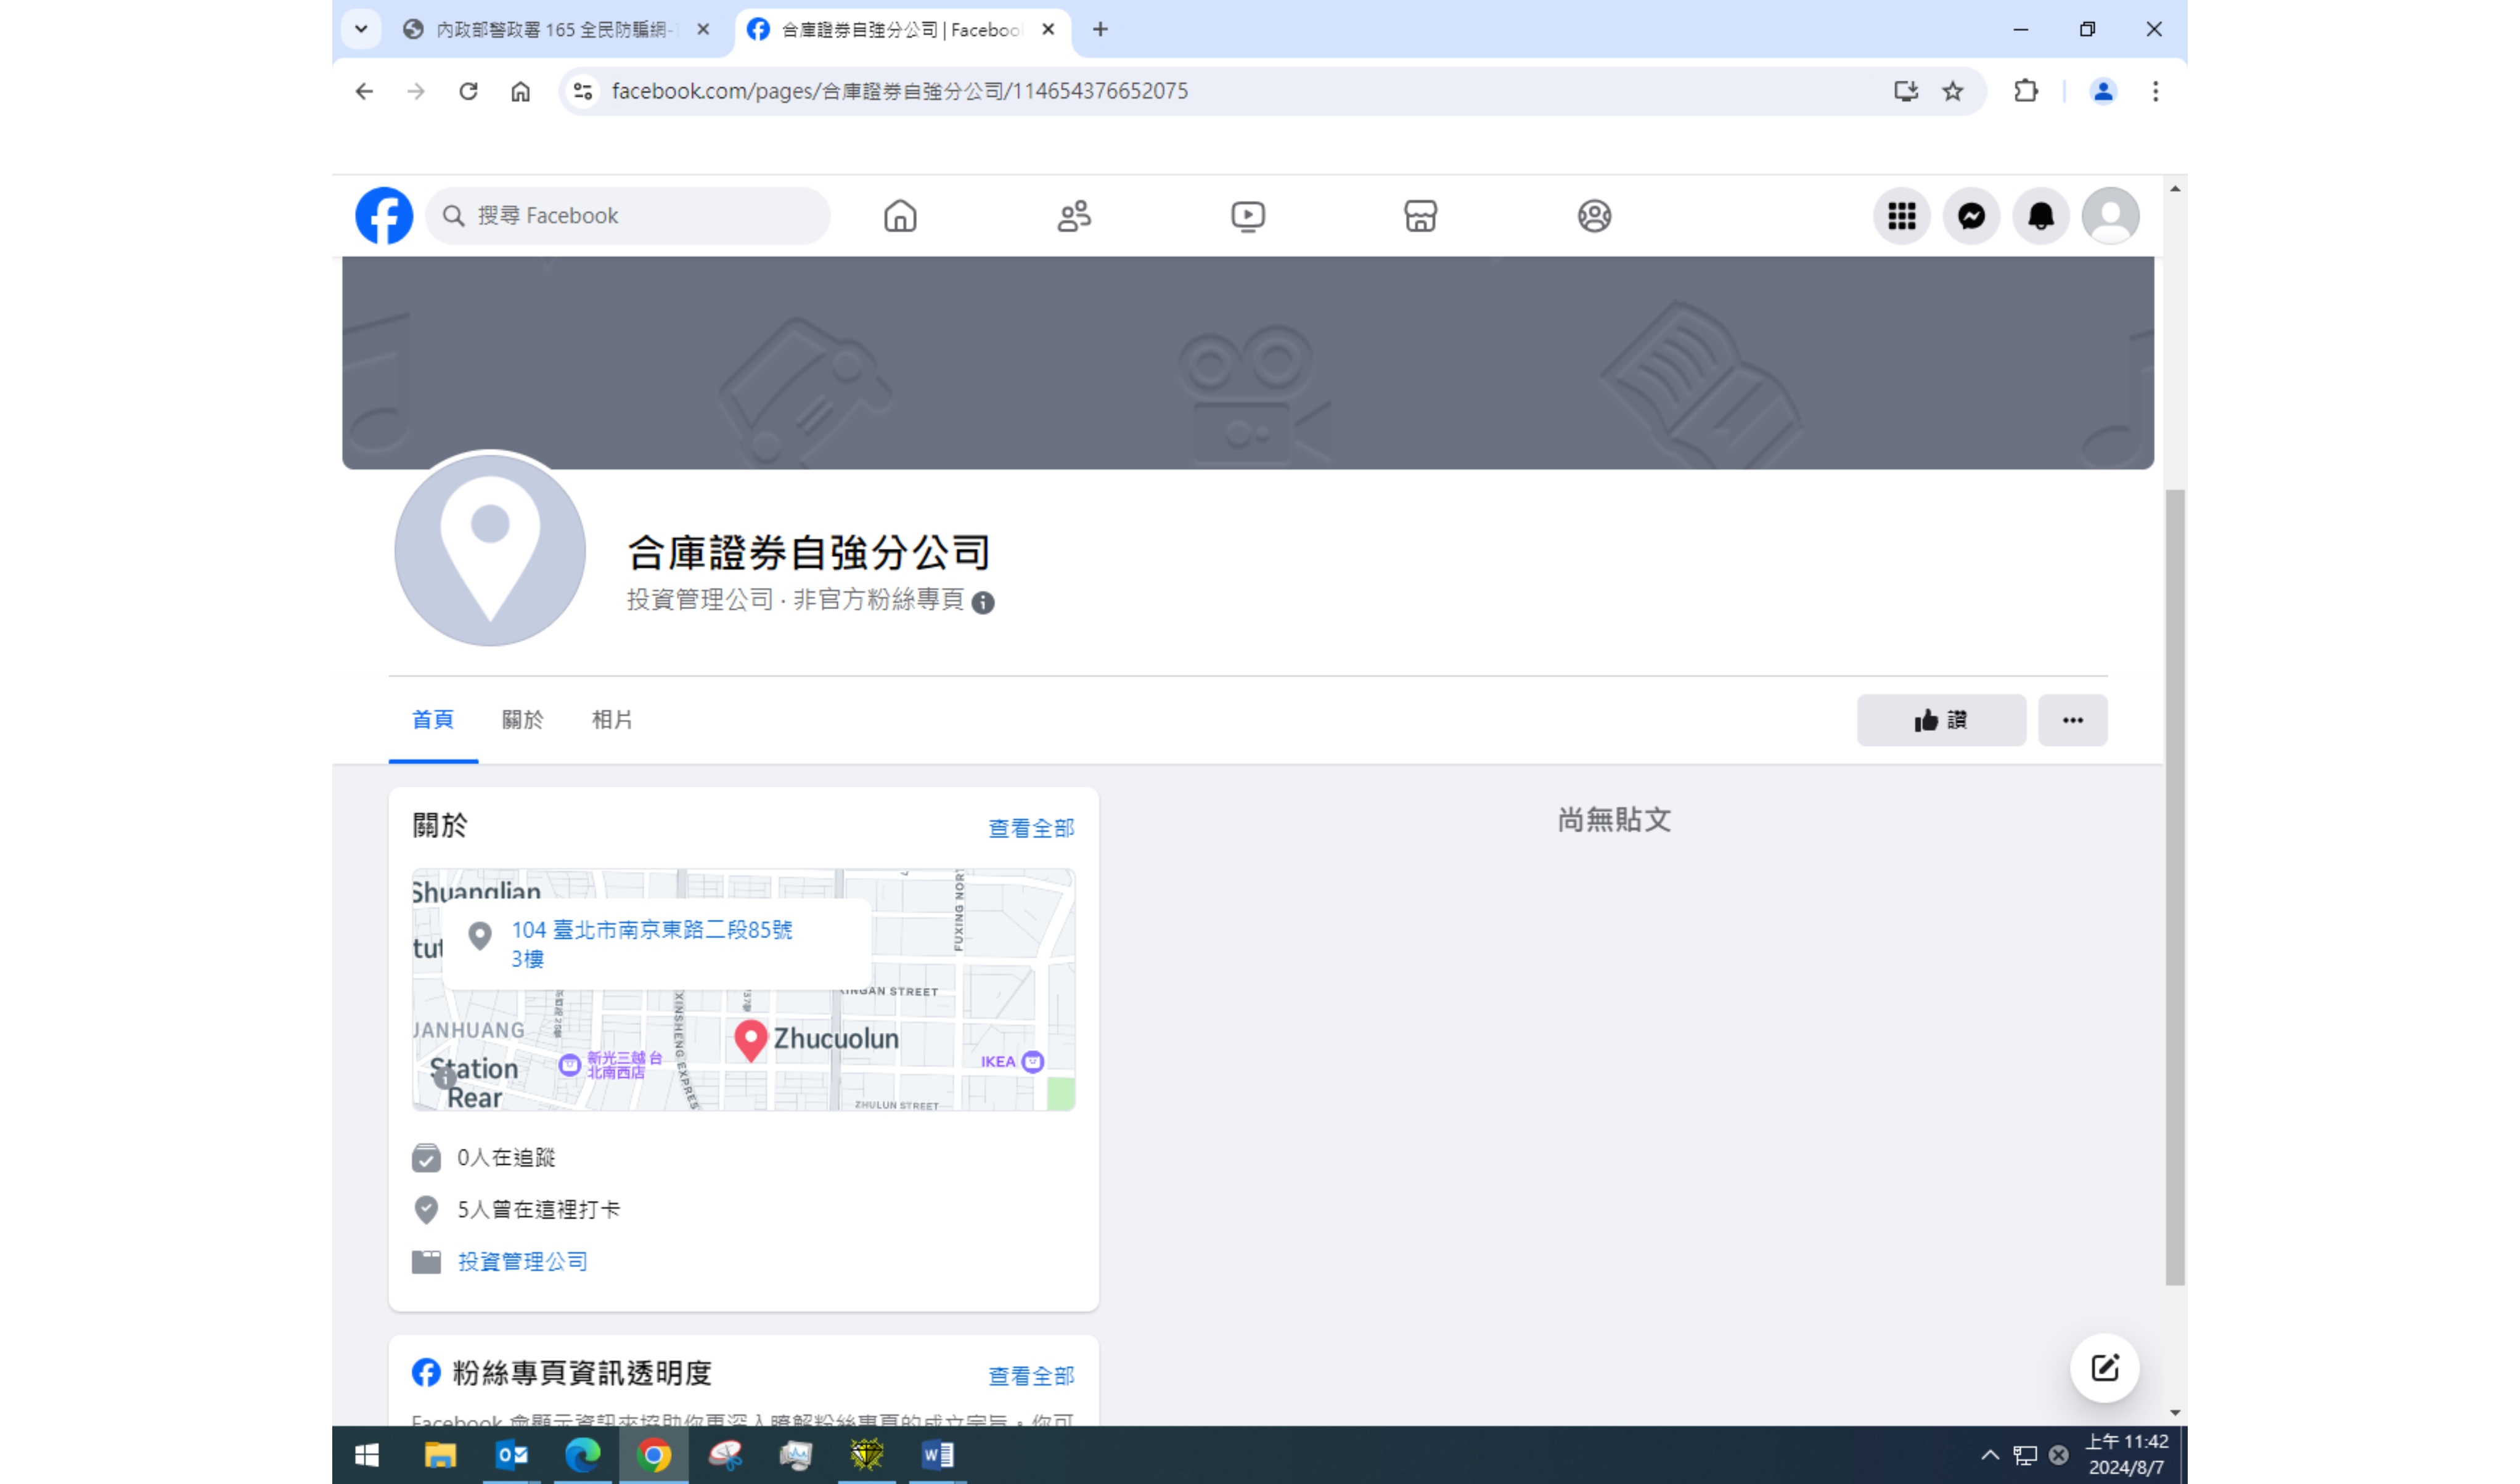Click the compose new message icon
The image size is (2520, 1484).
pos(2104,1367)
